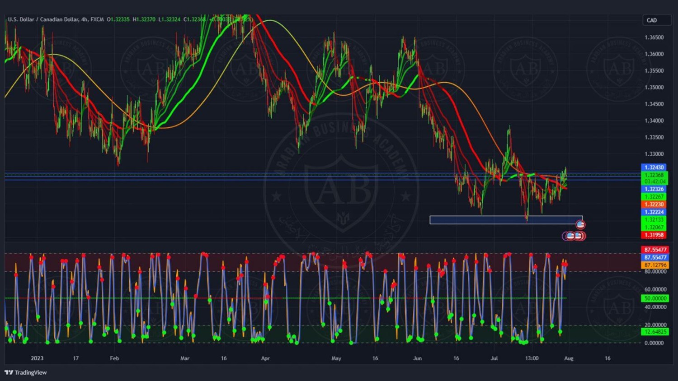678x381 pixels.
Task: Click the TradingView logo
Action: pyautogui.click(x=26, y=372)
